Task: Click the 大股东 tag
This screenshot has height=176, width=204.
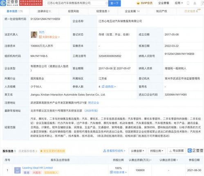Action: (37, 172)
